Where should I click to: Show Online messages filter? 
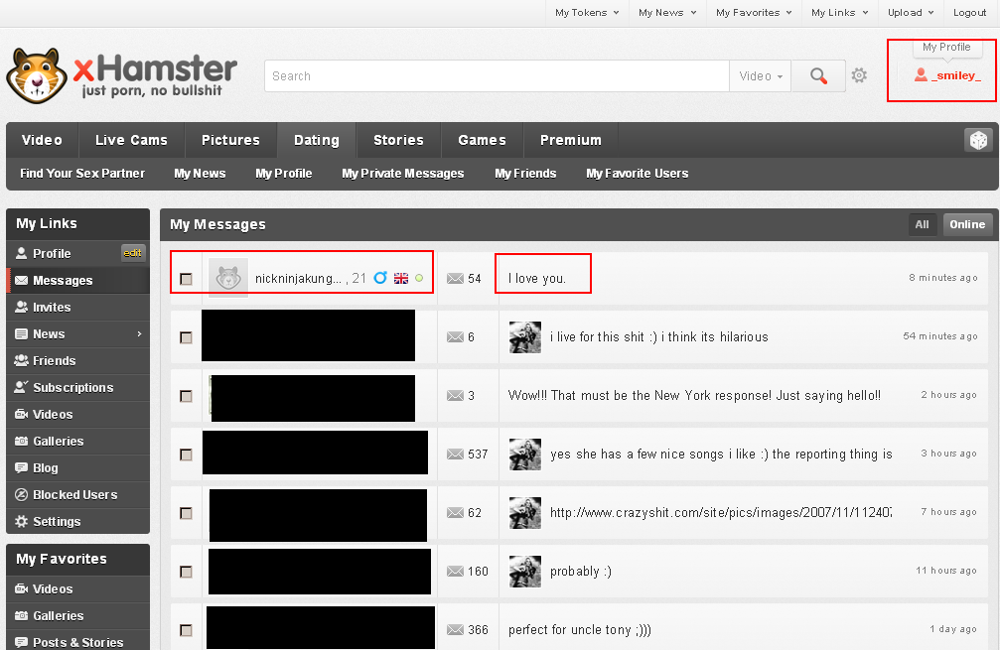pos(967,224)
